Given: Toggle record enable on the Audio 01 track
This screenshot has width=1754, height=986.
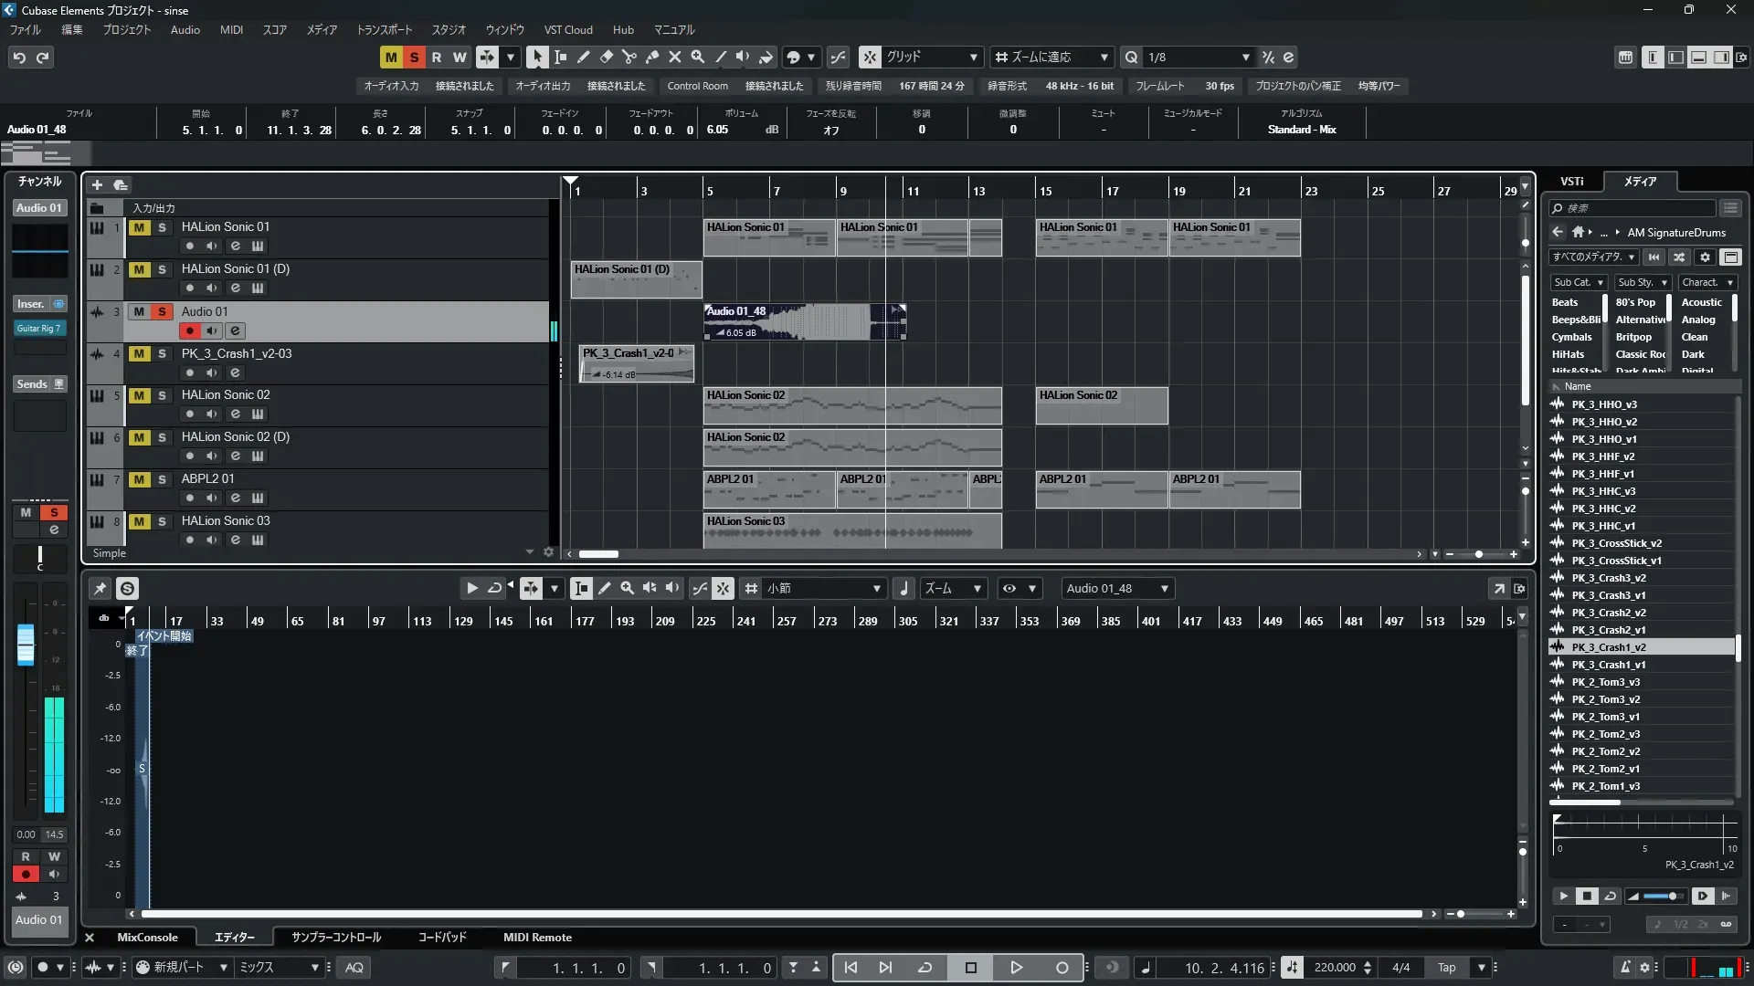Looking at the screenshot, I should (x=189, y=330).
